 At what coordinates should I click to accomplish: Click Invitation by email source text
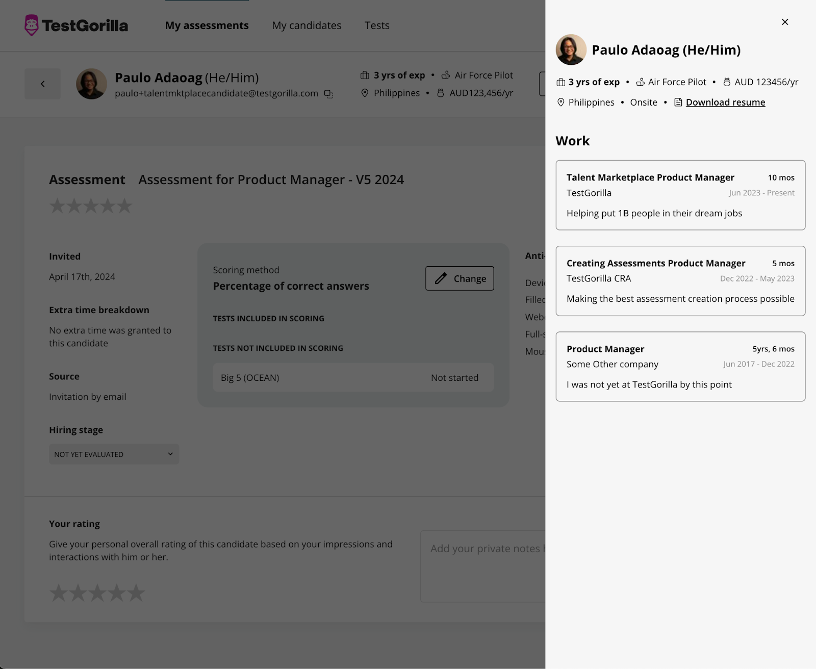pyautogui.click(x=87, y=397)
